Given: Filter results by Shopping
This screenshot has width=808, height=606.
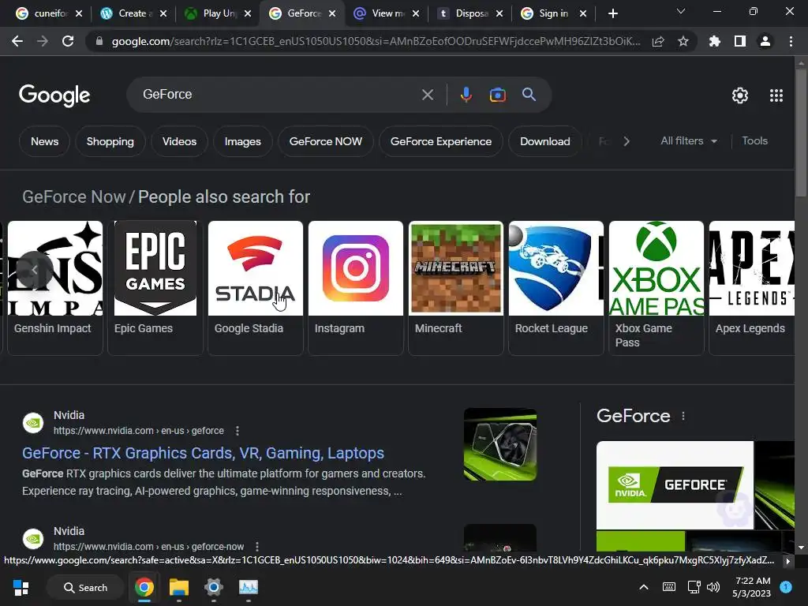Looking at the screenshot, I should (110, 141).
